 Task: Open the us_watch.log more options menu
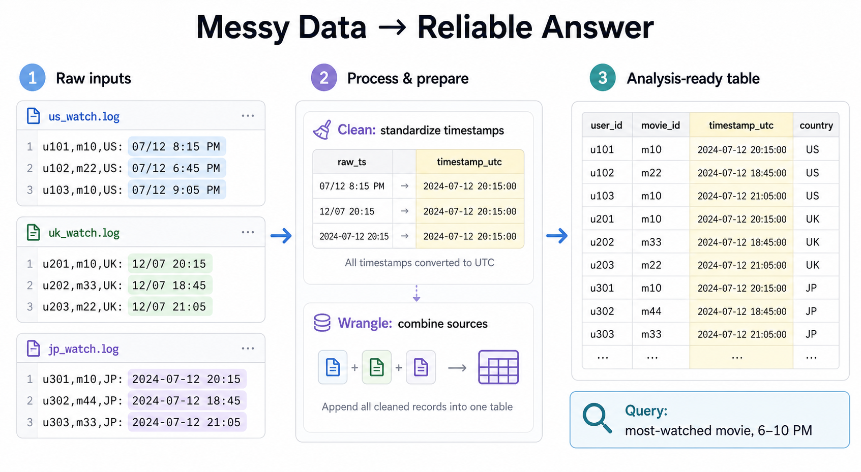click(x=248, y=116)
